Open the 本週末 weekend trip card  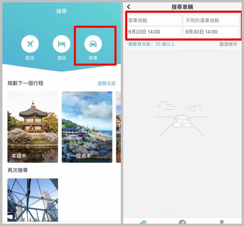(x=33, y=127)
